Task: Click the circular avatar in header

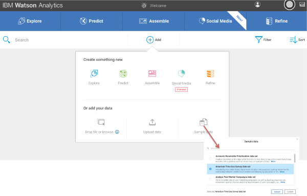Action: (x=290, y=5)
